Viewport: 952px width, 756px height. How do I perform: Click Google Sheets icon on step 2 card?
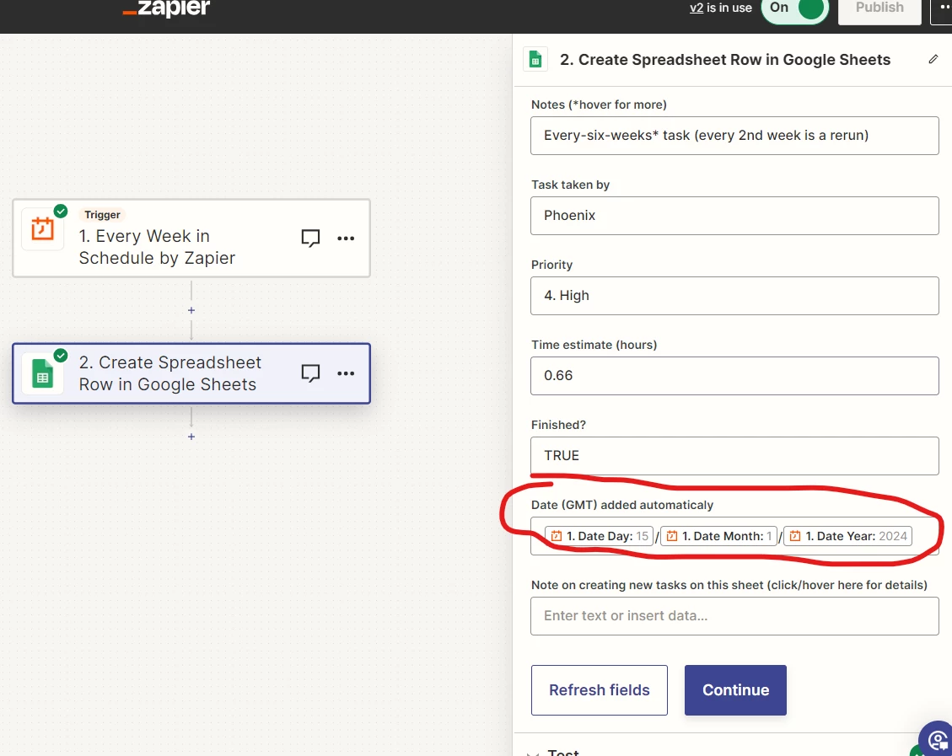[x=42, y=373]
